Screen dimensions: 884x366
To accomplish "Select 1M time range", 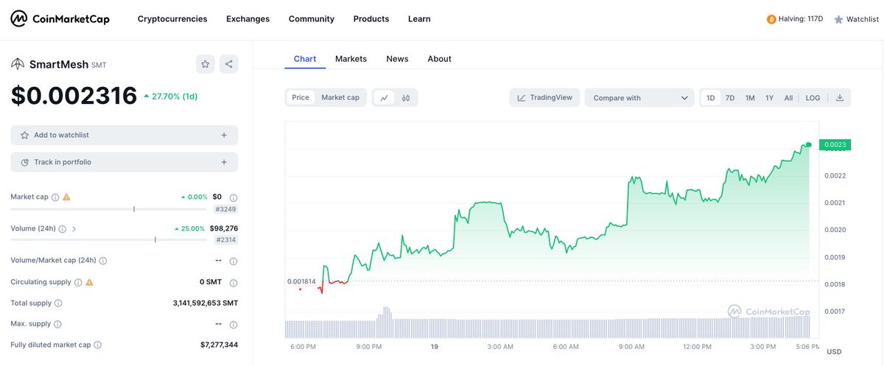I will click(750, 98).
